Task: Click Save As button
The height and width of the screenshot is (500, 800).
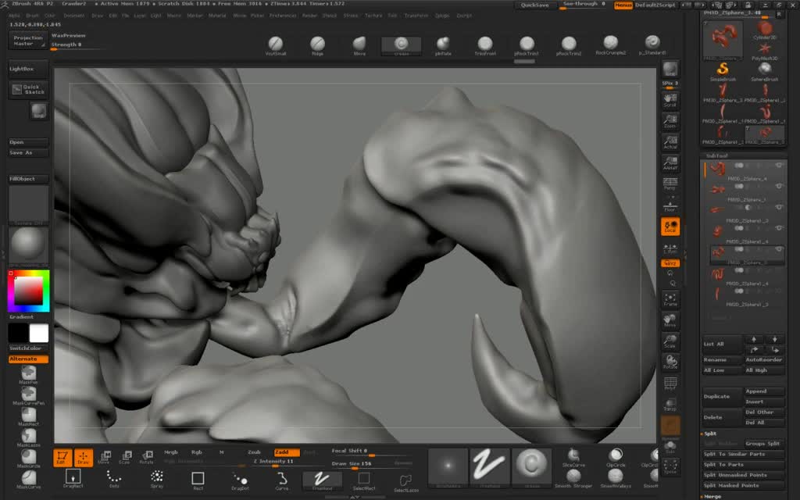Action: point(29,153)
